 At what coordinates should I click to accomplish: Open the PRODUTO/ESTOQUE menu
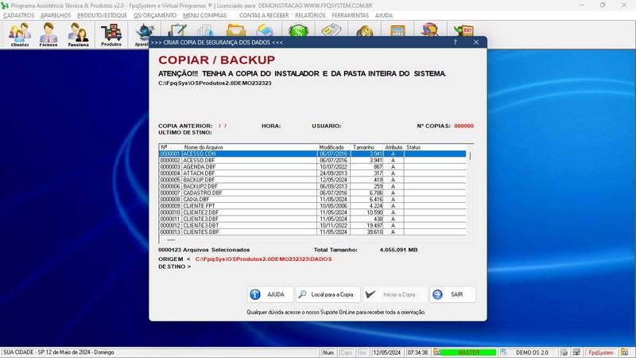point(103,15)
